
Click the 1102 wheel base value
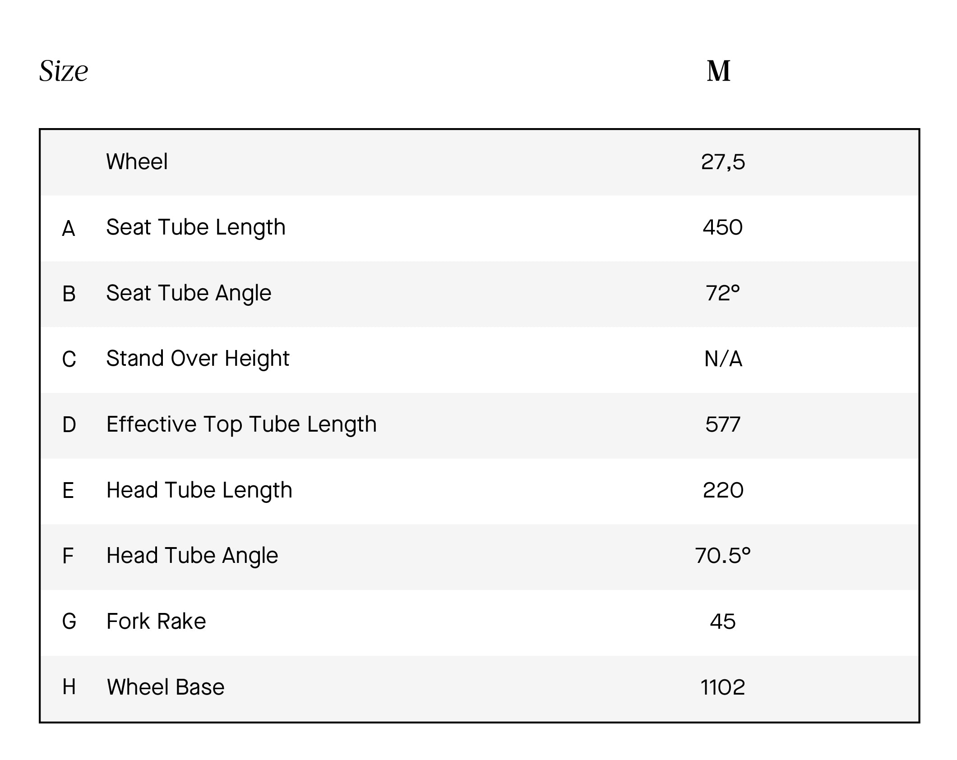723,687
